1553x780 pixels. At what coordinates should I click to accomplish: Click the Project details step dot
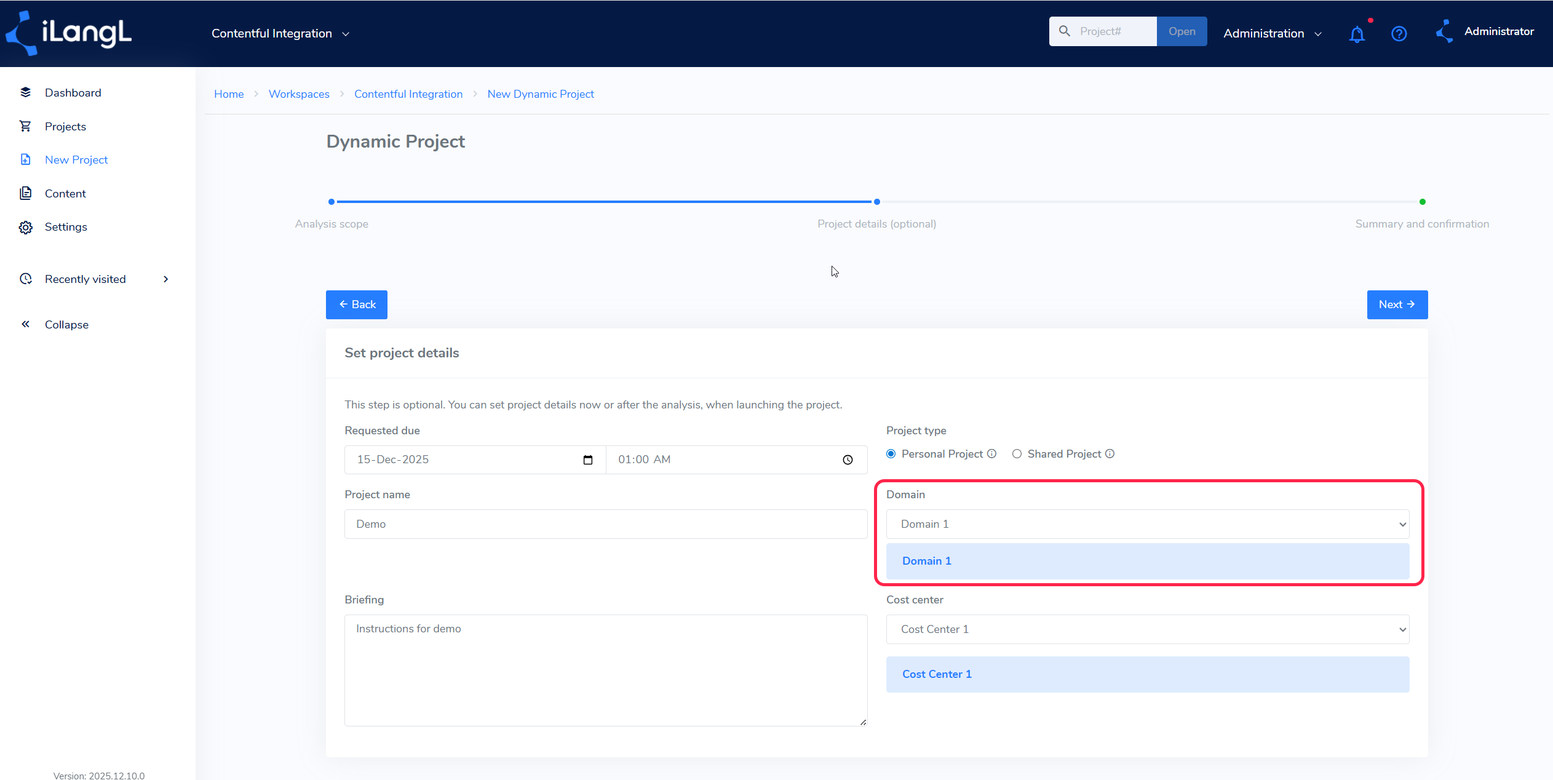coord(877,202)
